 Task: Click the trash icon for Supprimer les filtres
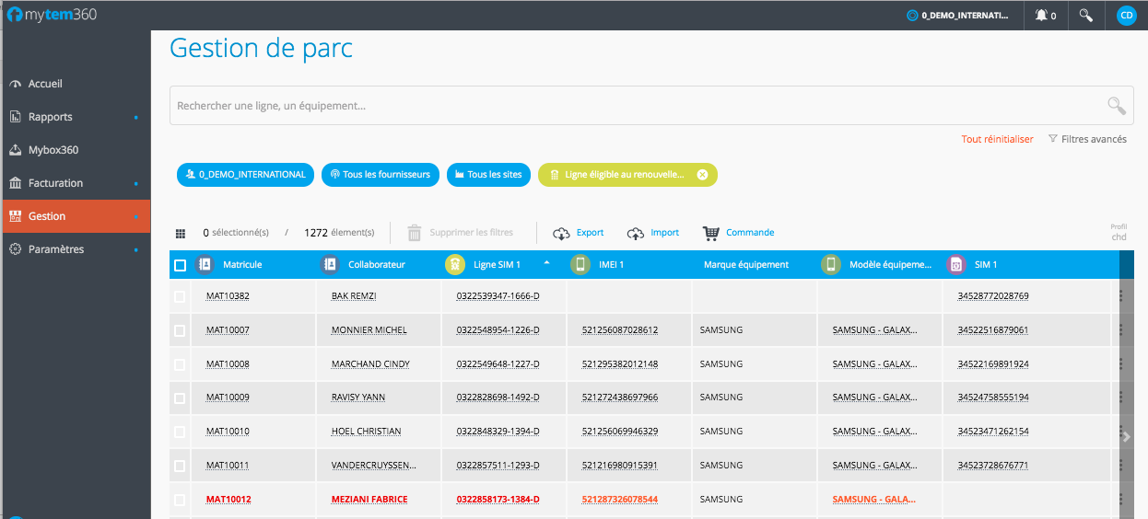point(415,233)
